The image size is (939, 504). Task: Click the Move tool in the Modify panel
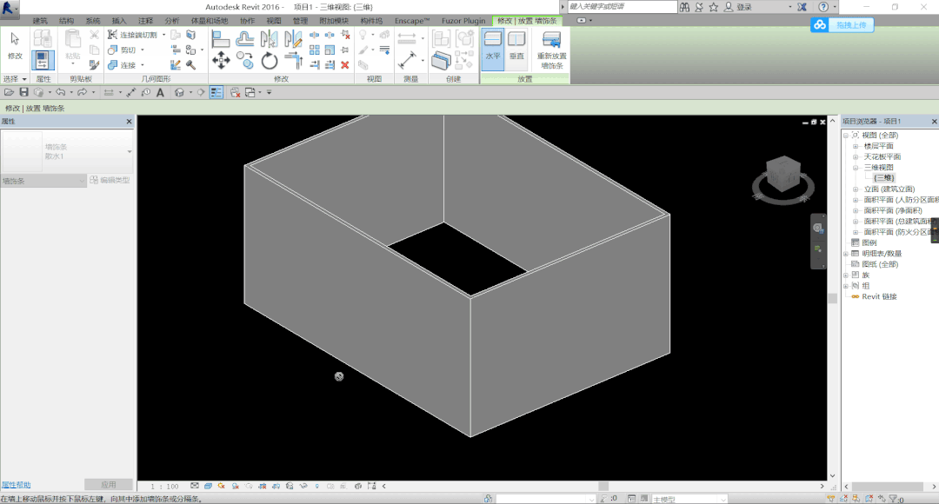[x=221, y=60]
